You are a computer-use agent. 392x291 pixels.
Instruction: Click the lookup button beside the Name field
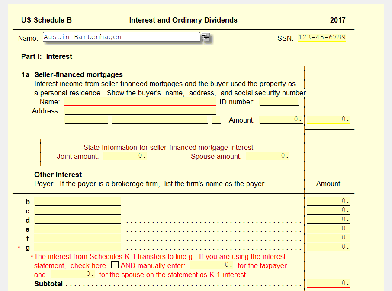coord(206,37)
